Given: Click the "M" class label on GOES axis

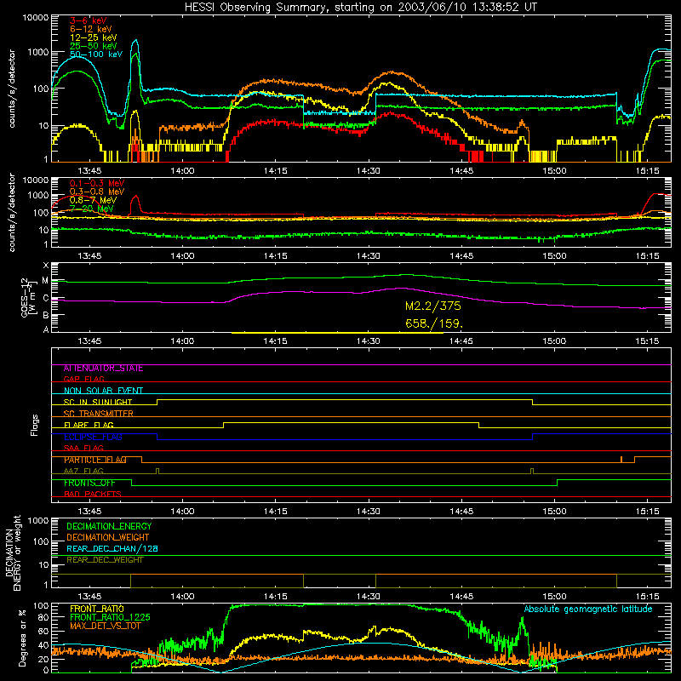Looking at the screenshot, I should click(x=45, y=281).
